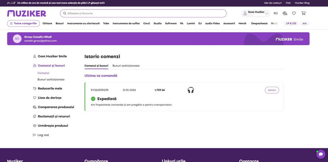Open Zona Muziker account dropdown
The width and height of the screenshot is (328, 162).
(x=256, y=13)
